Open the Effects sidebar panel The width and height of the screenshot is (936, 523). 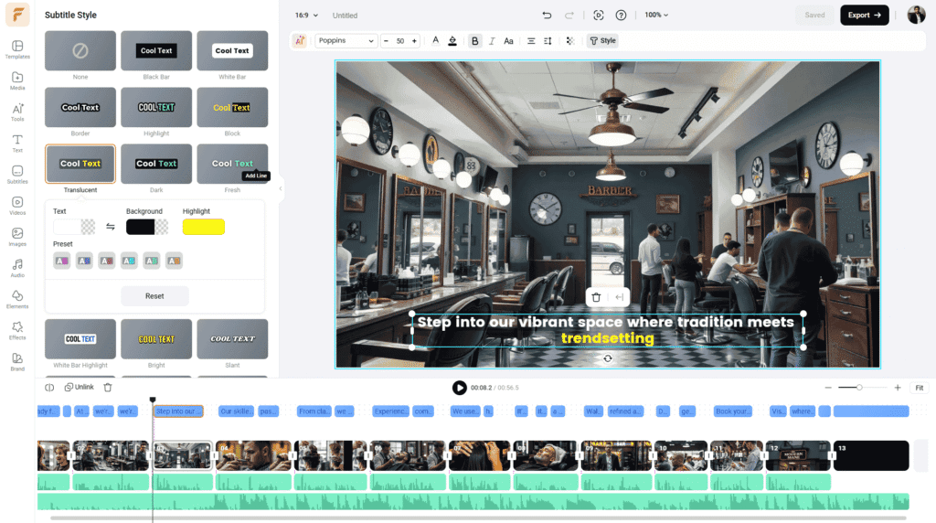click(x=17, y=330)
